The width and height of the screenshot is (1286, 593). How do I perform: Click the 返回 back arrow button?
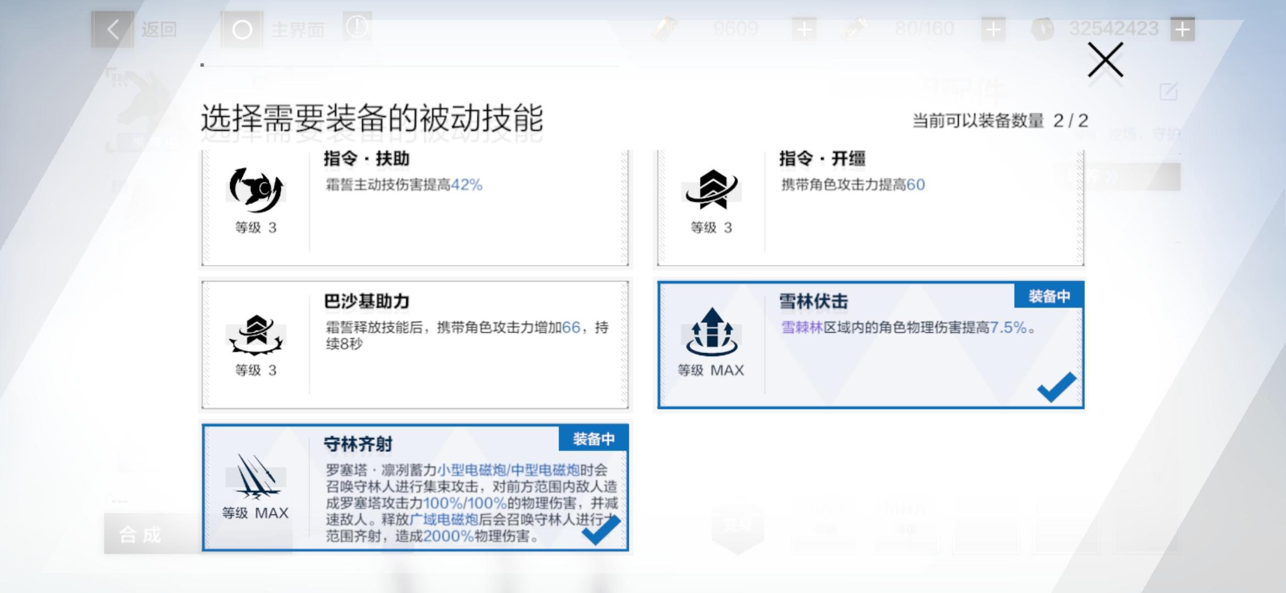(x=113, y=29)
